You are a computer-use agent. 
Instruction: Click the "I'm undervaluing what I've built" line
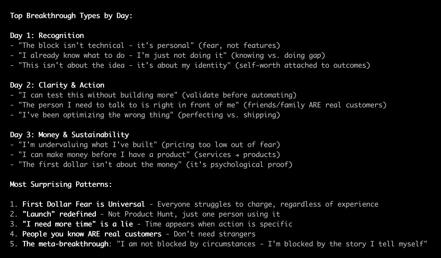point(145,145)
